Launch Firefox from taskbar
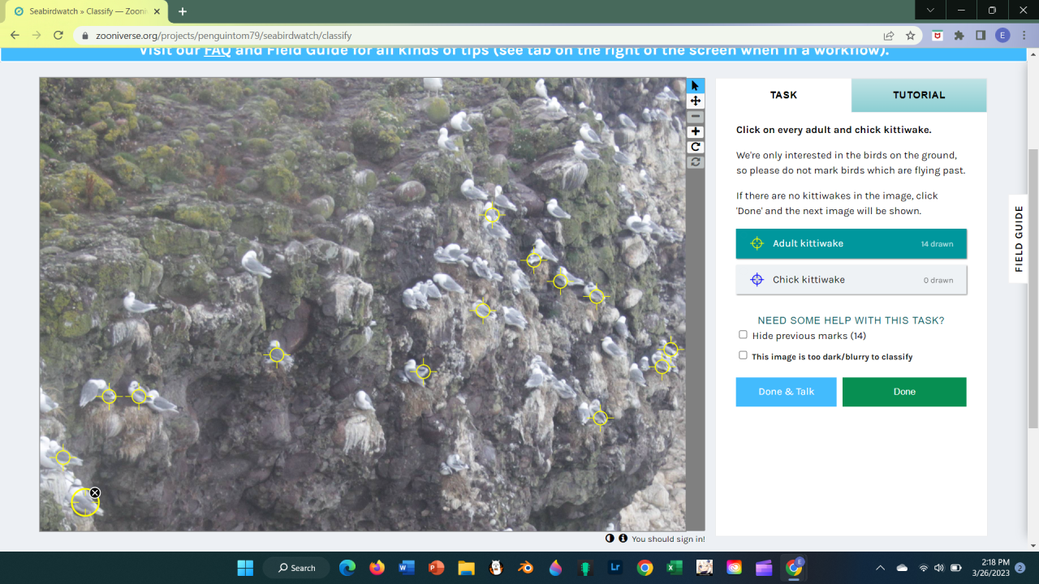The image size is (1039, 584). 377,568
